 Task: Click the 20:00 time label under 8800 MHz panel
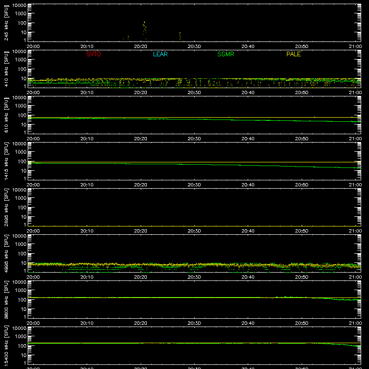(33, 323)
